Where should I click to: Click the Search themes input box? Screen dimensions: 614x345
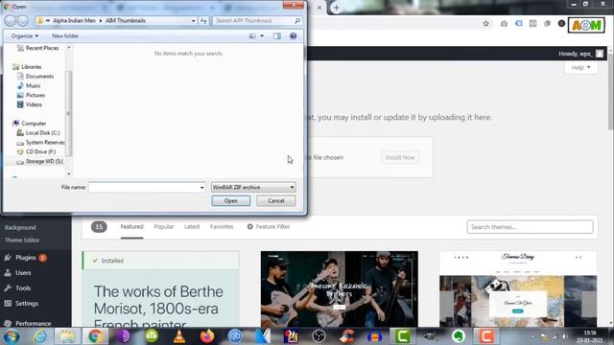(x=530, y=227)
